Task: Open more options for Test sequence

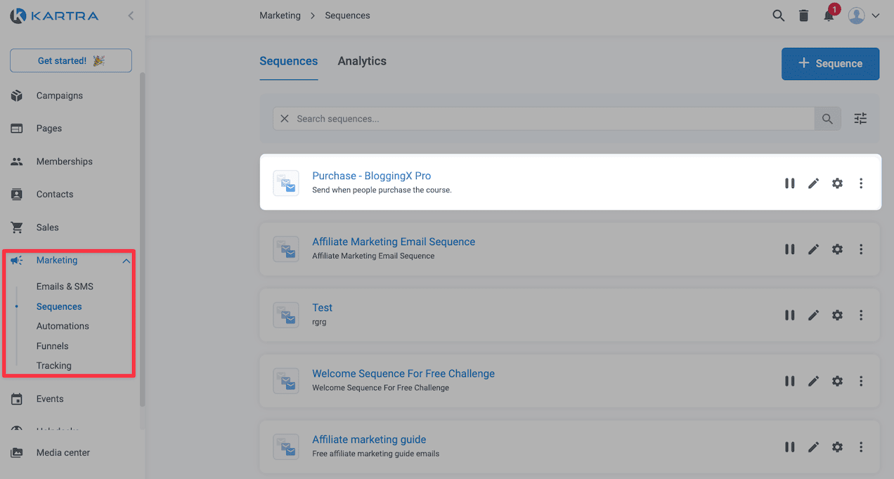Action: (x=861, y=315)
